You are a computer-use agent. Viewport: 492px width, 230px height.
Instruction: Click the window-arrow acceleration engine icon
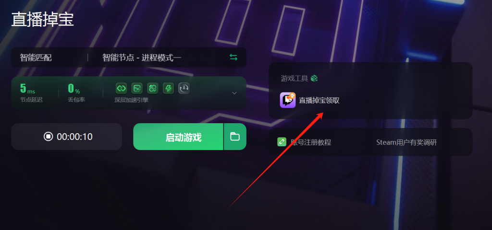tap(137, 89)
